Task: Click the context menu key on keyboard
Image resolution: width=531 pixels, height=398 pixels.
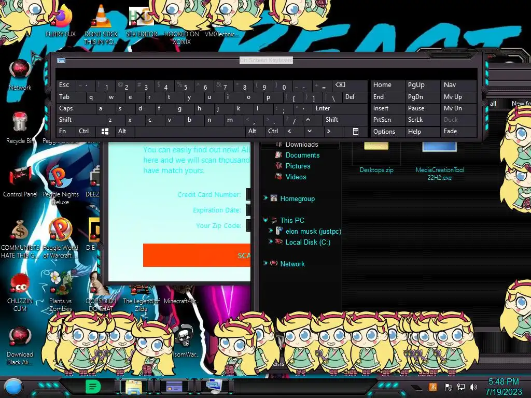Action: (x=356, y=131)
